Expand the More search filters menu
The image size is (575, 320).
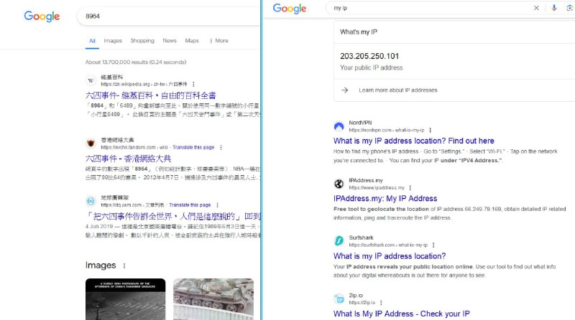pos(218,41)
